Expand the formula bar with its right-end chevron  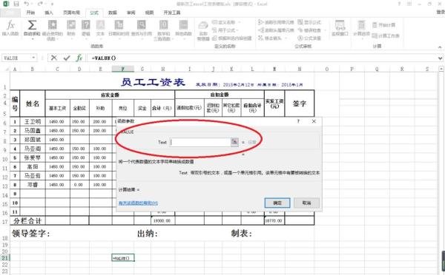click(x=440, y=58)
